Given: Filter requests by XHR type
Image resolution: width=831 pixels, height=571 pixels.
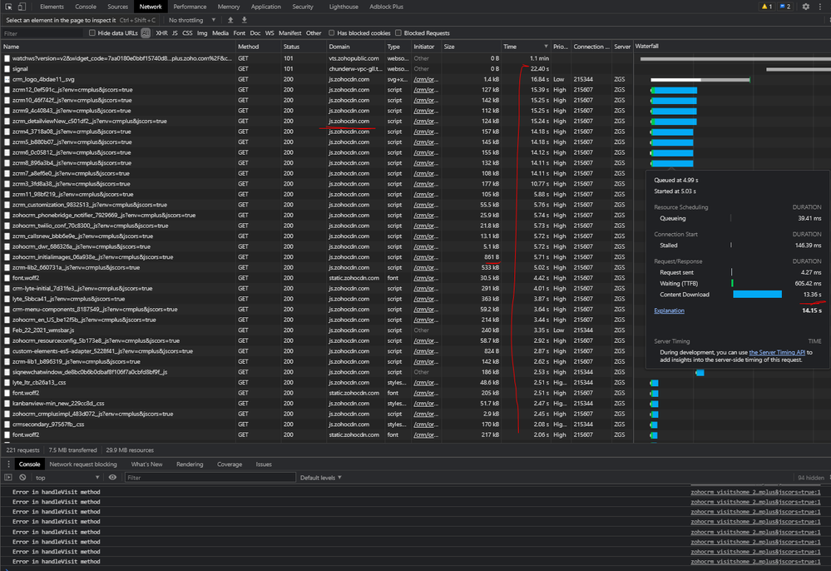Looking at the screenshot, I should [161, 33].
